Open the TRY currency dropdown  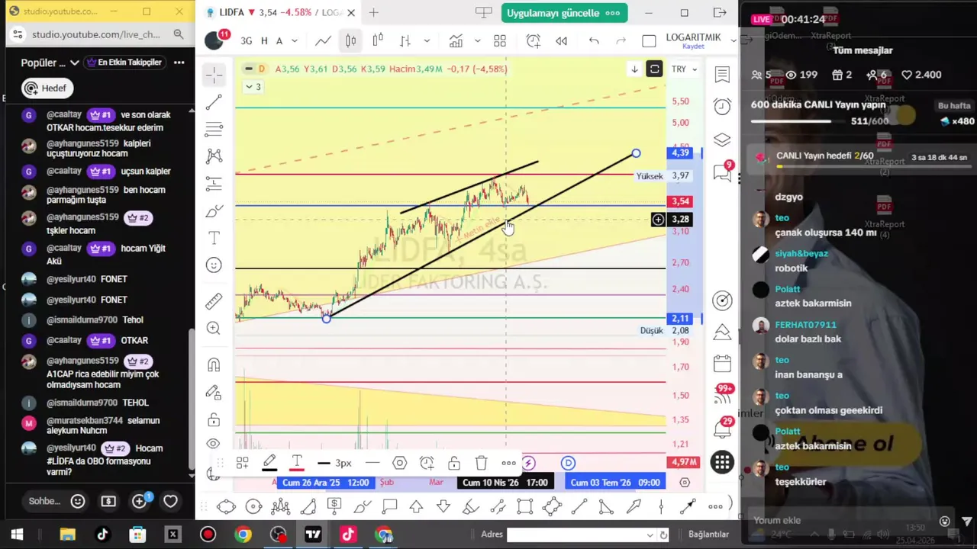(683, 69)
